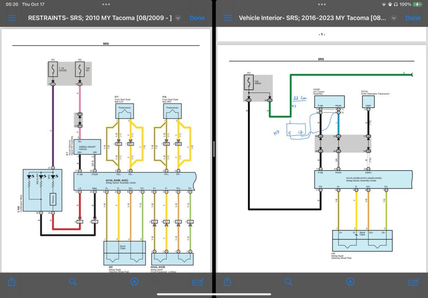This screenshot has width=428, height=298.
Task: Expand the title dropdown for RESTRAINTS- SRS 2010 Tacoma
Action: point(178,18)
